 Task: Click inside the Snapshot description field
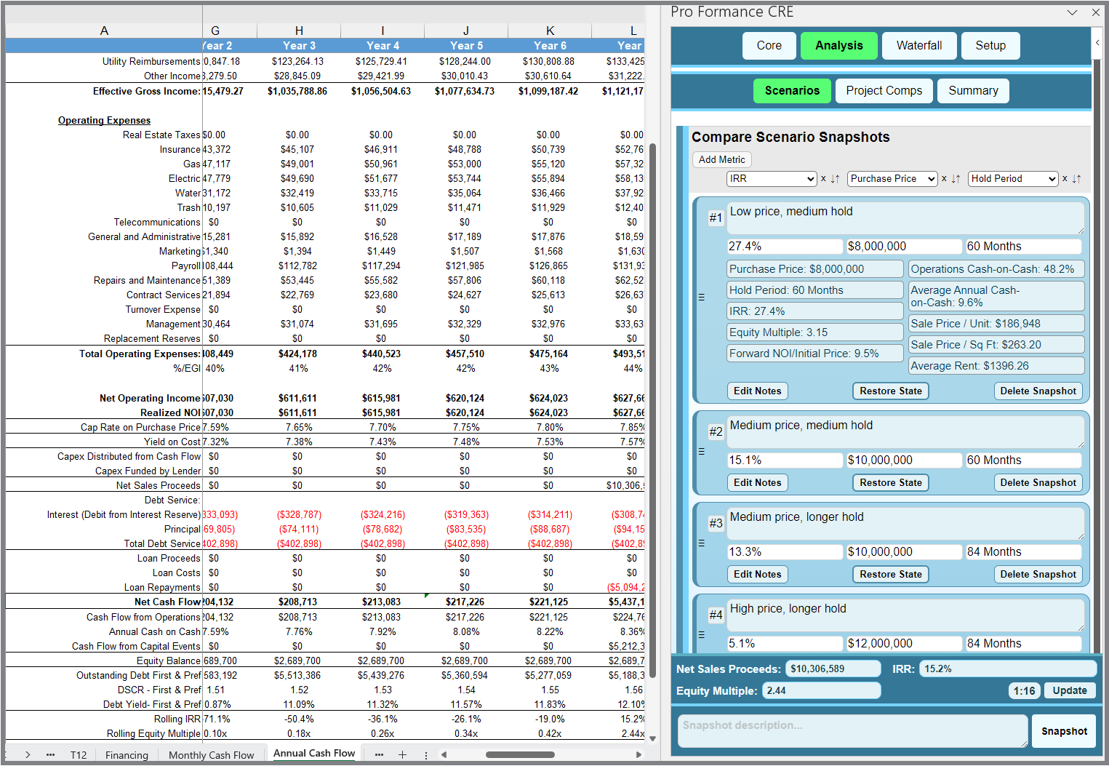[851, 731]
